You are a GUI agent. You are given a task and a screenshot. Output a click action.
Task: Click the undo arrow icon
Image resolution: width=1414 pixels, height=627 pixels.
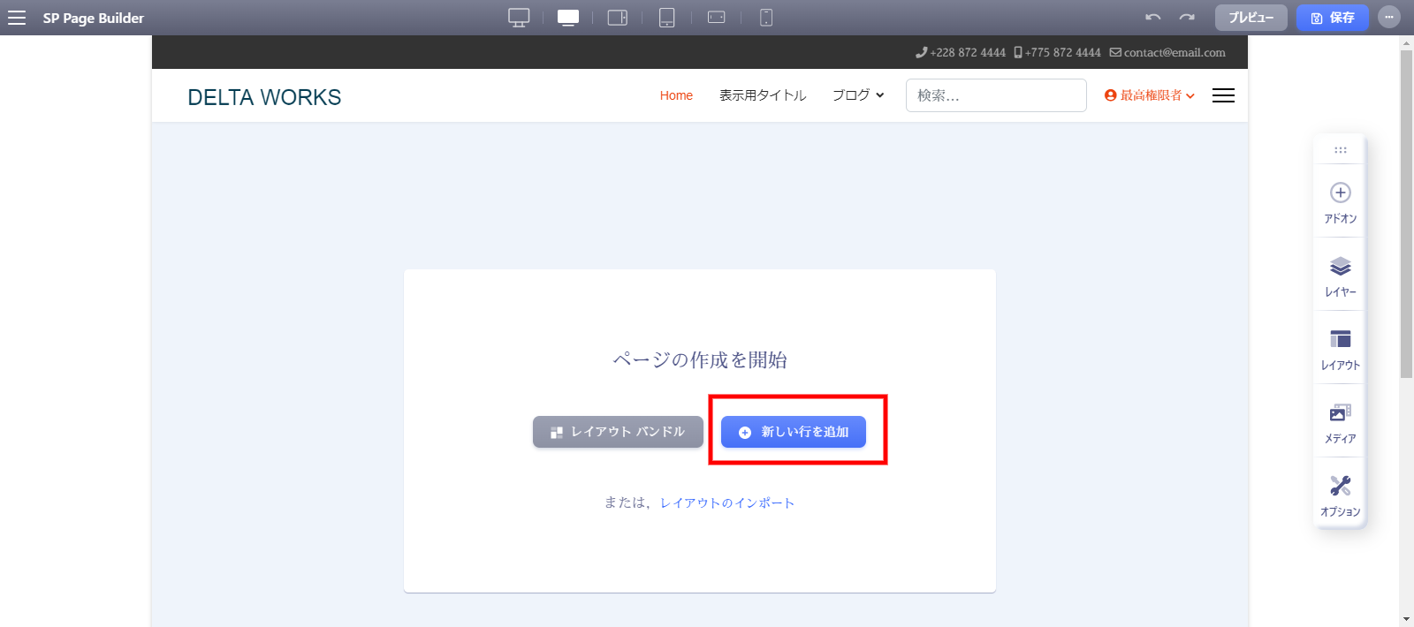(x=1152, y=18)
